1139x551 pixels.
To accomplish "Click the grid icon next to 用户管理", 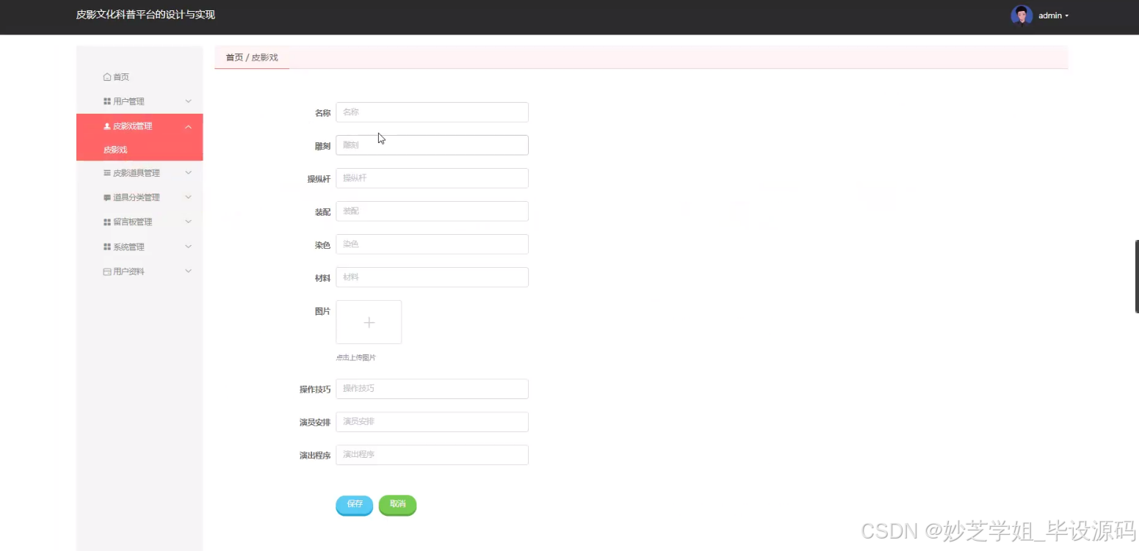I will click(107, 101).
